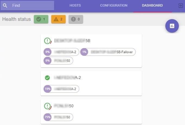Select the 0% A-2 chip in first card
Screen dimensions: 185x125
click(x=61, y=52)
